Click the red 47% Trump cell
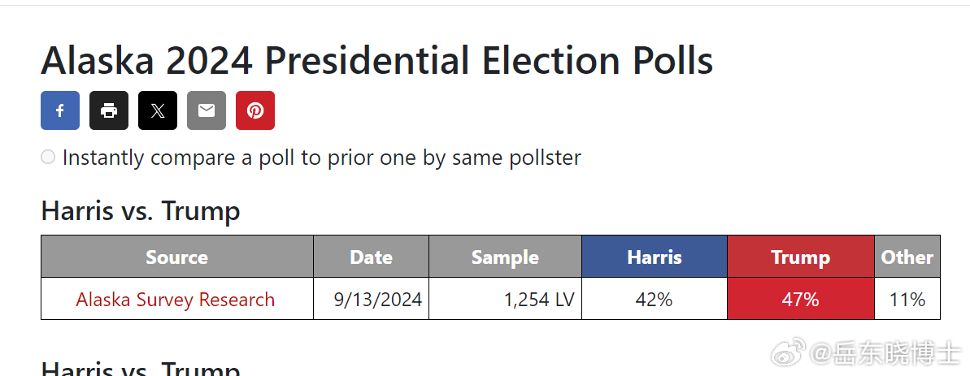The height and width of the screenshot is (376, 970). pos(801,299)
